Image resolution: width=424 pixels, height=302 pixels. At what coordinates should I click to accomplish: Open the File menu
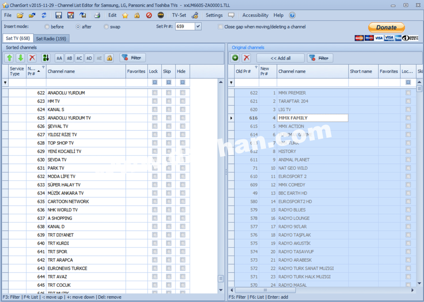[x=8, y=16]
